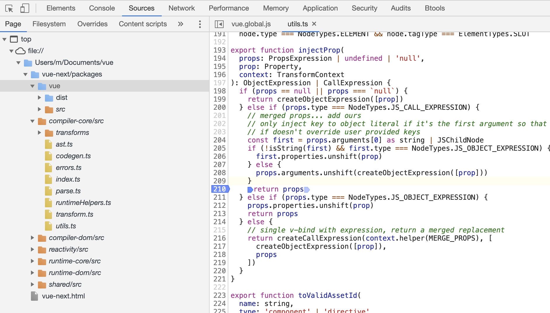Open transform.ts from the file tree
This screenshot has width=550, height=313.
[74, 214]
